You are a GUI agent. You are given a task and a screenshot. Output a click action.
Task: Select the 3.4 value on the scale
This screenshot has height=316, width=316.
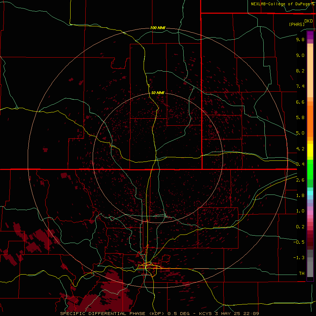coord(300,164)
